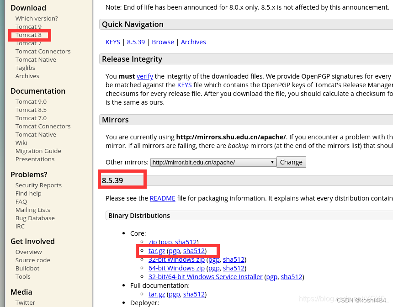This screenshot has width=393, height=307.
Task: Open the Wiki link
Action: (21, 143)
